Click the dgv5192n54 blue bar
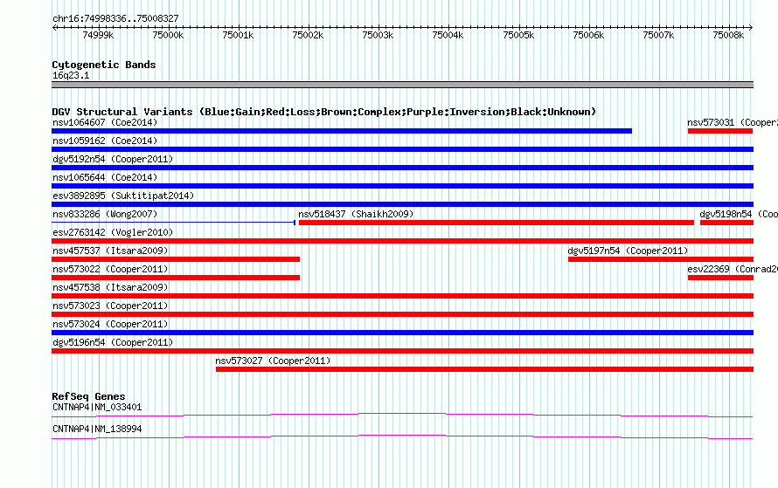 [x=402, y=168]
